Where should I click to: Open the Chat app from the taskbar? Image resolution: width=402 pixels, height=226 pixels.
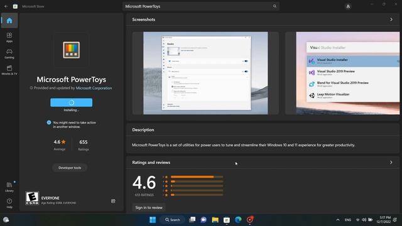click(204, 220)
